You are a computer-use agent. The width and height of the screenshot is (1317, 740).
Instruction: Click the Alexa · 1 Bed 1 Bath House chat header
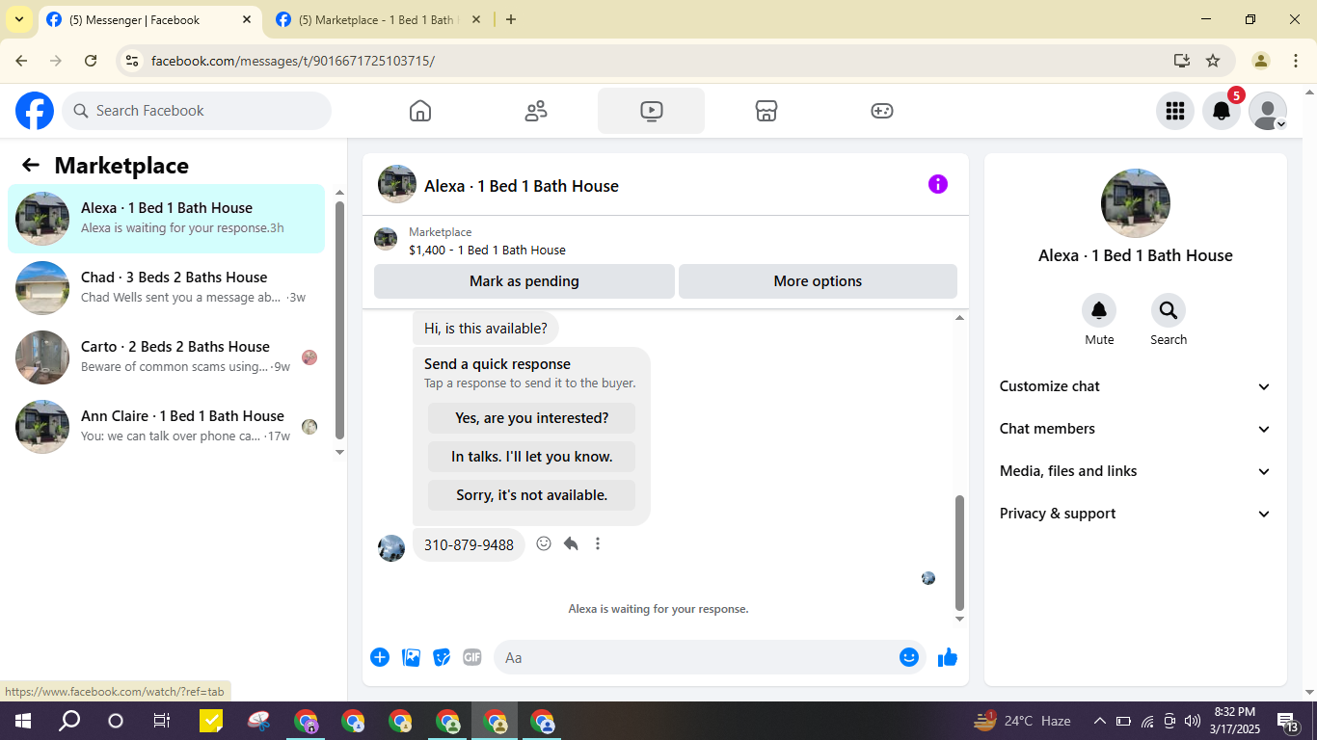(x=522, y=186)
